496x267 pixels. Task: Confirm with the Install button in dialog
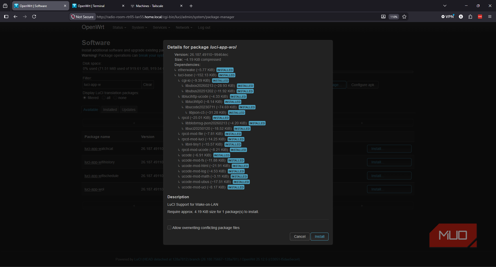click(x=319, y=237)
